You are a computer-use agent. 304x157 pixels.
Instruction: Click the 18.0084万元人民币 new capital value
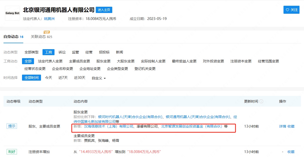144,152
